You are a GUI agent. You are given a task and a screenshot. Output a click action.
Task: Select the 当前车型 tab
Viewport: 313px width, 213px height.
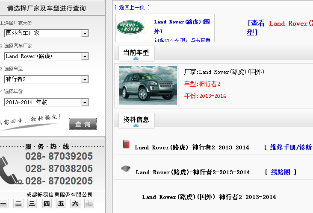tap(136, 54)
